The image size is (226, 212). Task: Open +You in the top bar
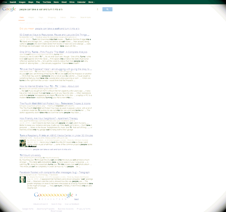[5, 2]
